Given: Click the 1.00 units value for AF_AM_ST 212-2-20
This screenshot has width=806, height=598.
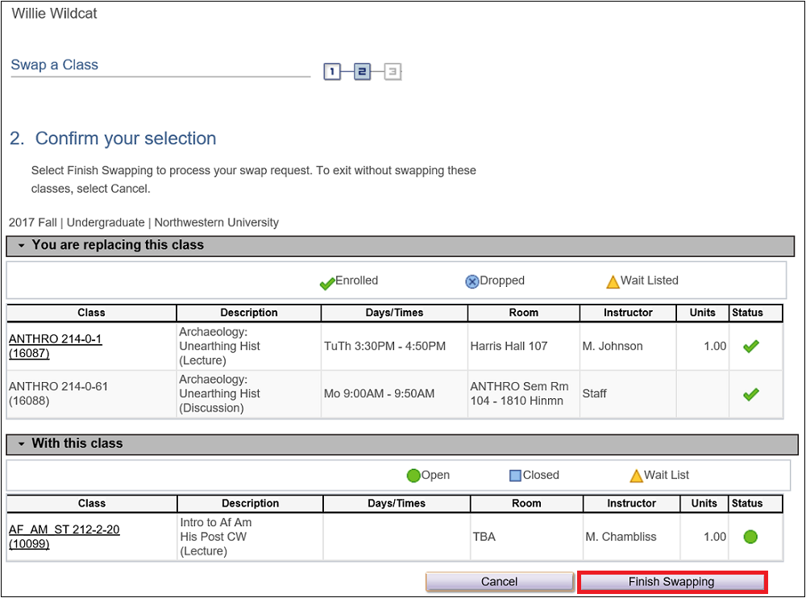Looking at the screenshot, I should pos(715,537).
